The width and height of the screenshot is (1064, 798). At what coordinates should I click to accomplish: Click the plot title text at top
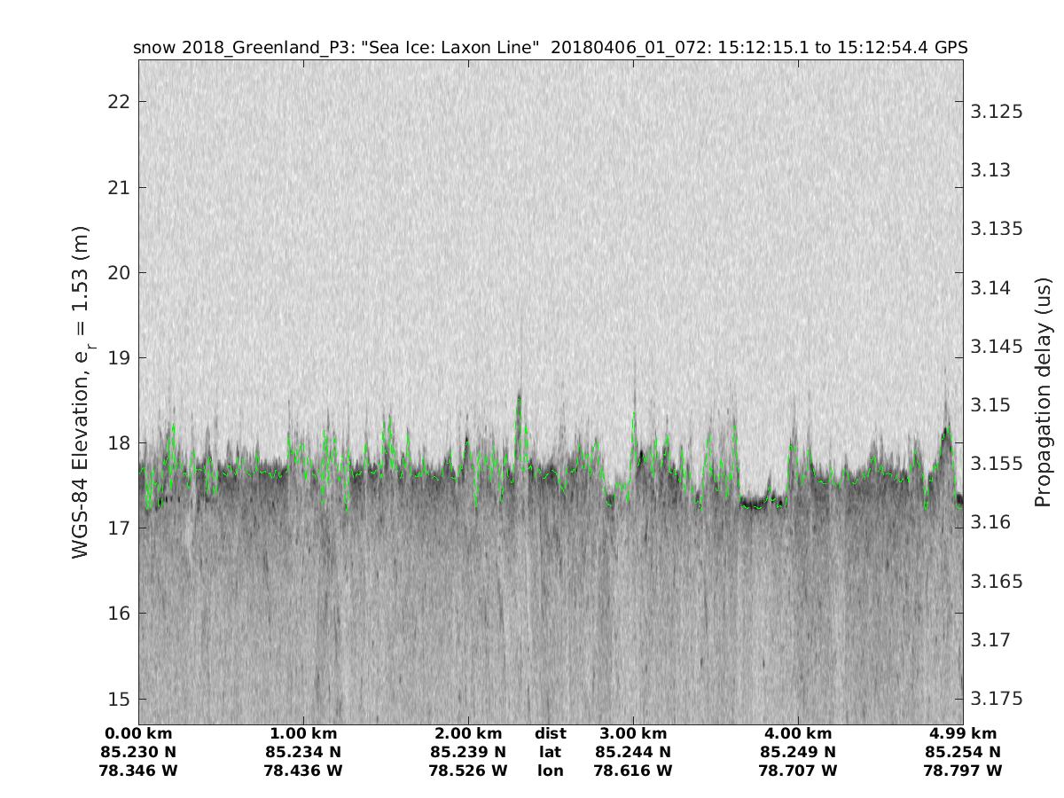pos(550,47)
